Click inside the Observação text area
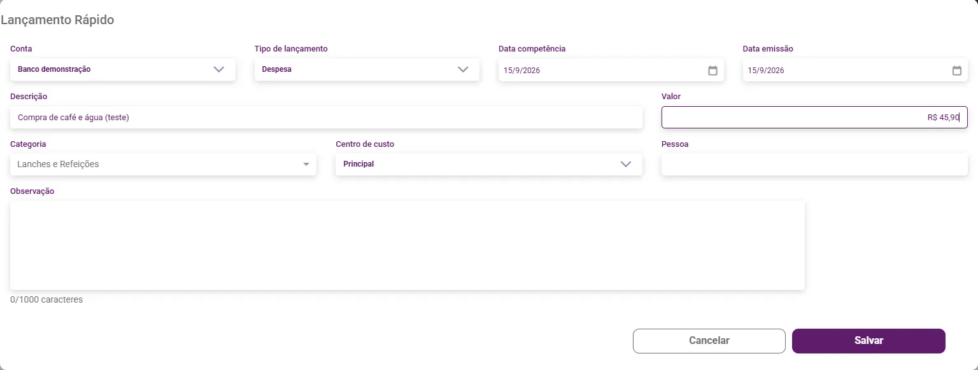The height and width of the screenshot is (370, 978). pyautogui.click(x=407, y=245)
